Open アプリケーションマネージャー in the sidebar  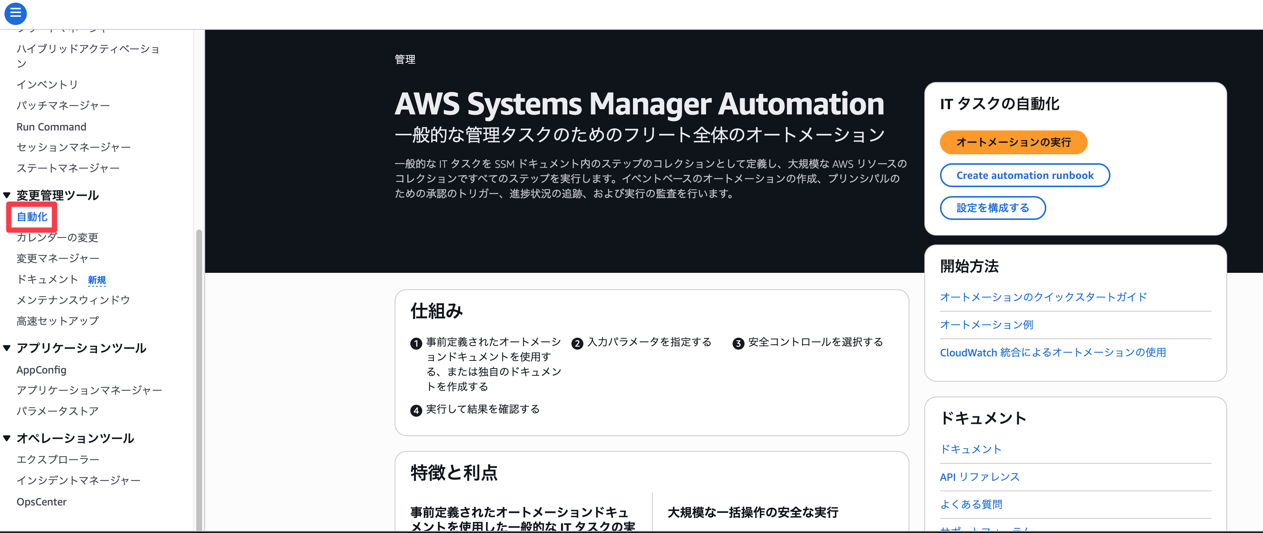tap(89, 391)
